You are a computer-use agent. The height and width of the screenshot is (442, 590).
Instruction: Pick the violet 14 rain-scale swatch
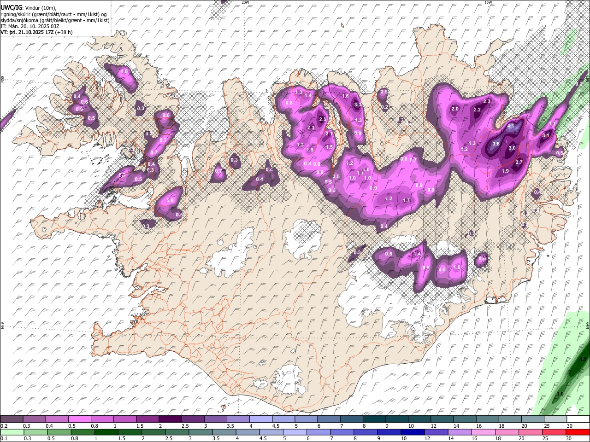pos(459,432)
